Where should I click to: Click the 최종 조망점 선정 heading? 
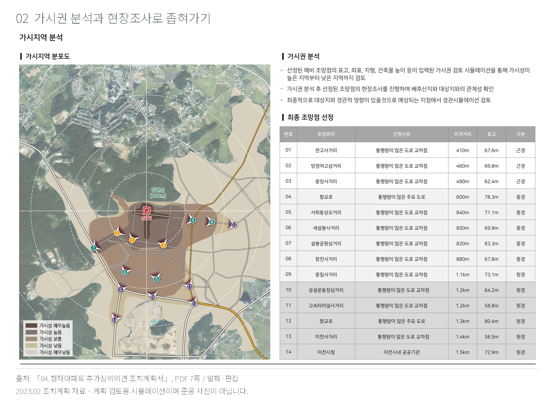[310, 117]
